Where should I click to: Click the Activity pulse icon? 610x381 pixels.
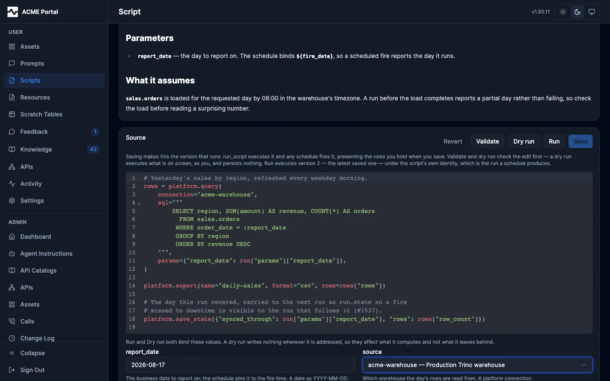click(x=12, y=184)
